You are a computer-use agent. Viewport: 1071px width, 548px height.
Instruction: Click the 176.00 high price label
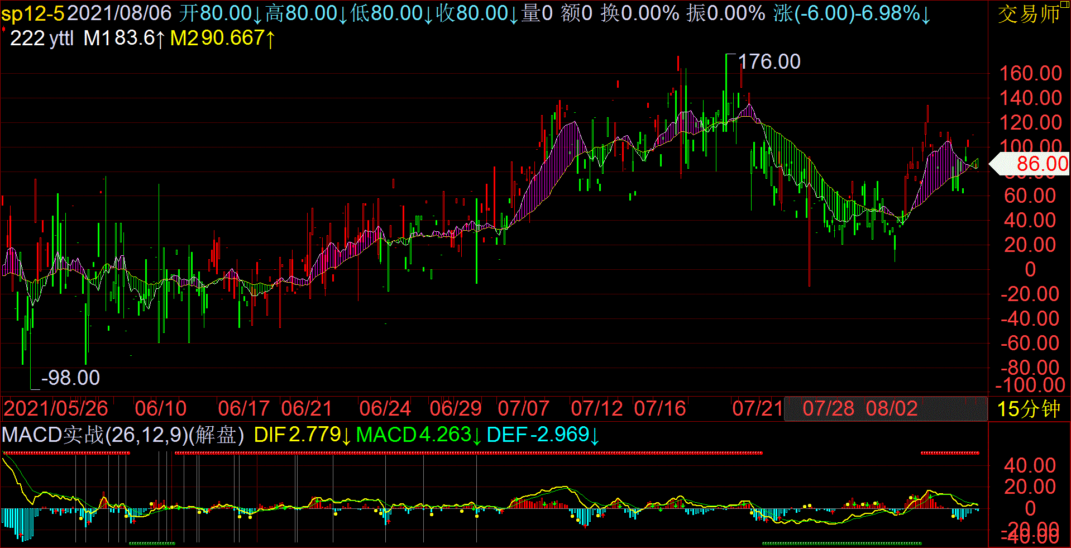coord(769,61)
